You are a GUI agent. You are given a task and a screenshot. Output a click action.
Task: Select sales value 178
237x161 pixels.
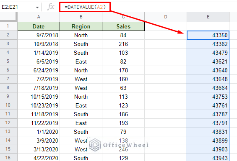coord(123,70)
